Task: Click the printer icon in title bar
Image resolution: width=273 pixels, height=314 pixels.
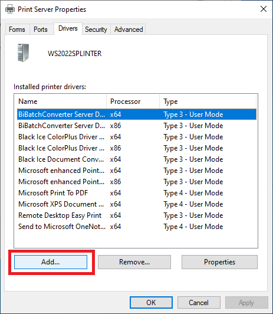Action: click(10, 9)
